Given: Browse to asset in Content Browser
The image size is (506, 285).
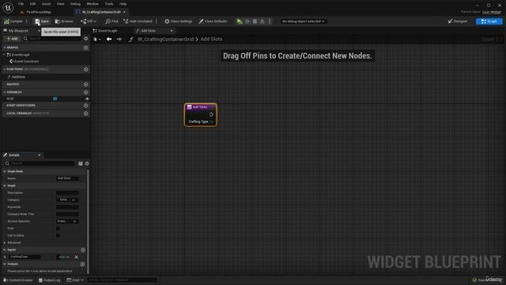Looking at the screenshot, I should (64, 21).
